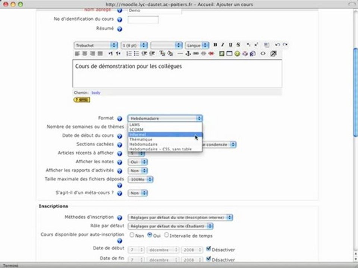Open help for Format field
This screenshot has height=268, width=358.
(120, 119)
